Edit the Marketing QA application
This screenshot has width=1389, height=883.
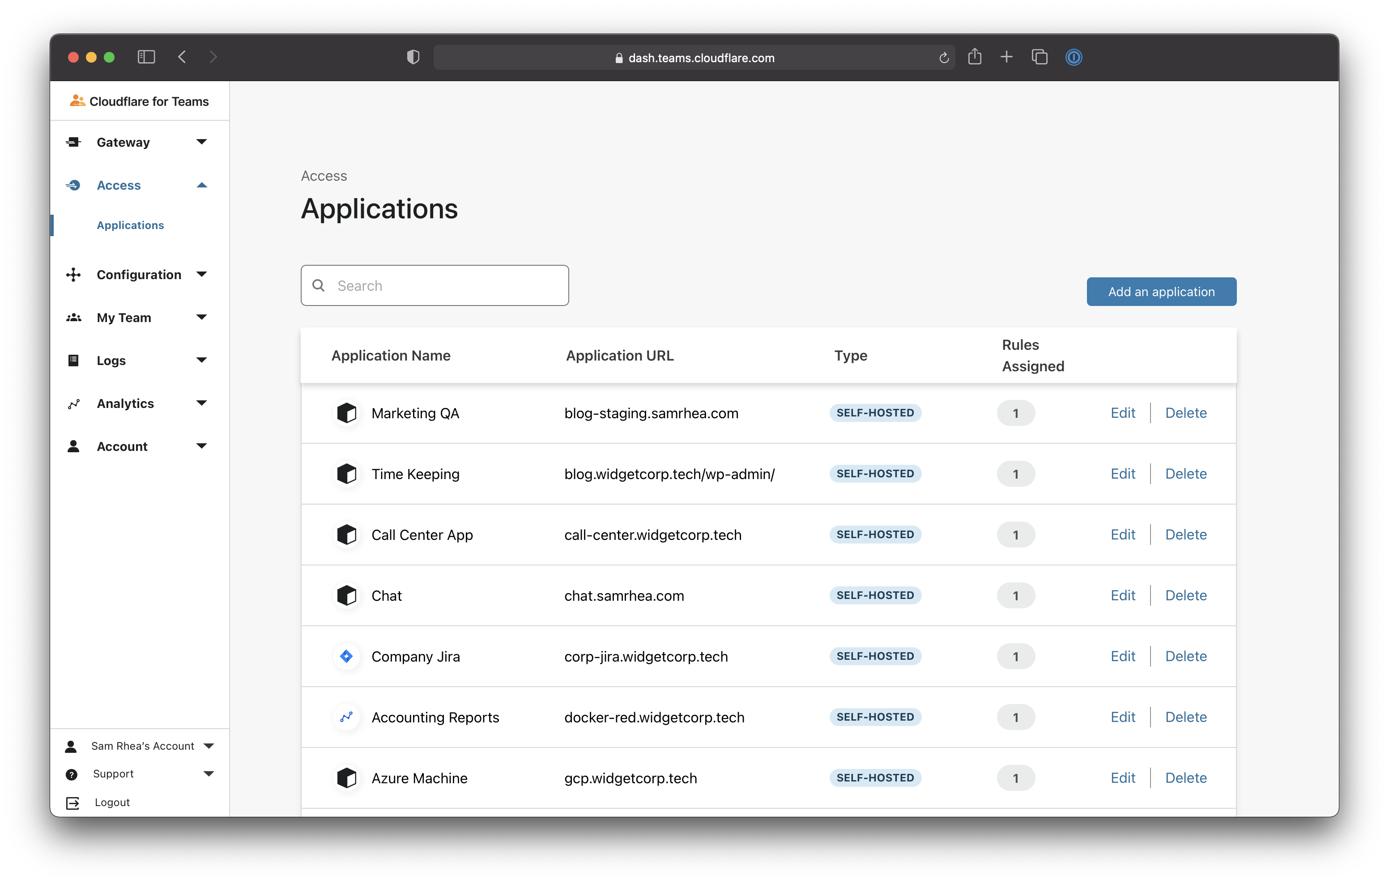(x=1122, y=412)
